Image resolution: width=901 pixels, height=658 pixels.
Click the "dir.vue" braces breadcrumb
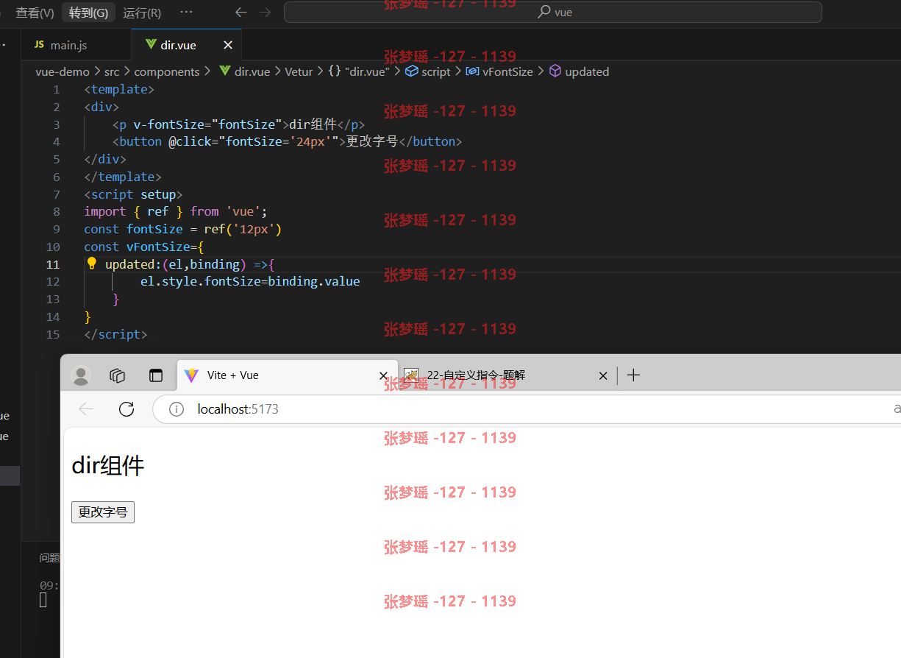click(x=359, y=71)
